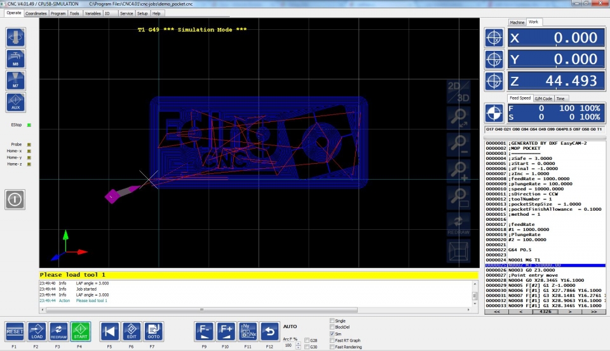Click the zero-all target icon beside feed speed
This screenshot has width=610, height=351.
click(494, 113)
